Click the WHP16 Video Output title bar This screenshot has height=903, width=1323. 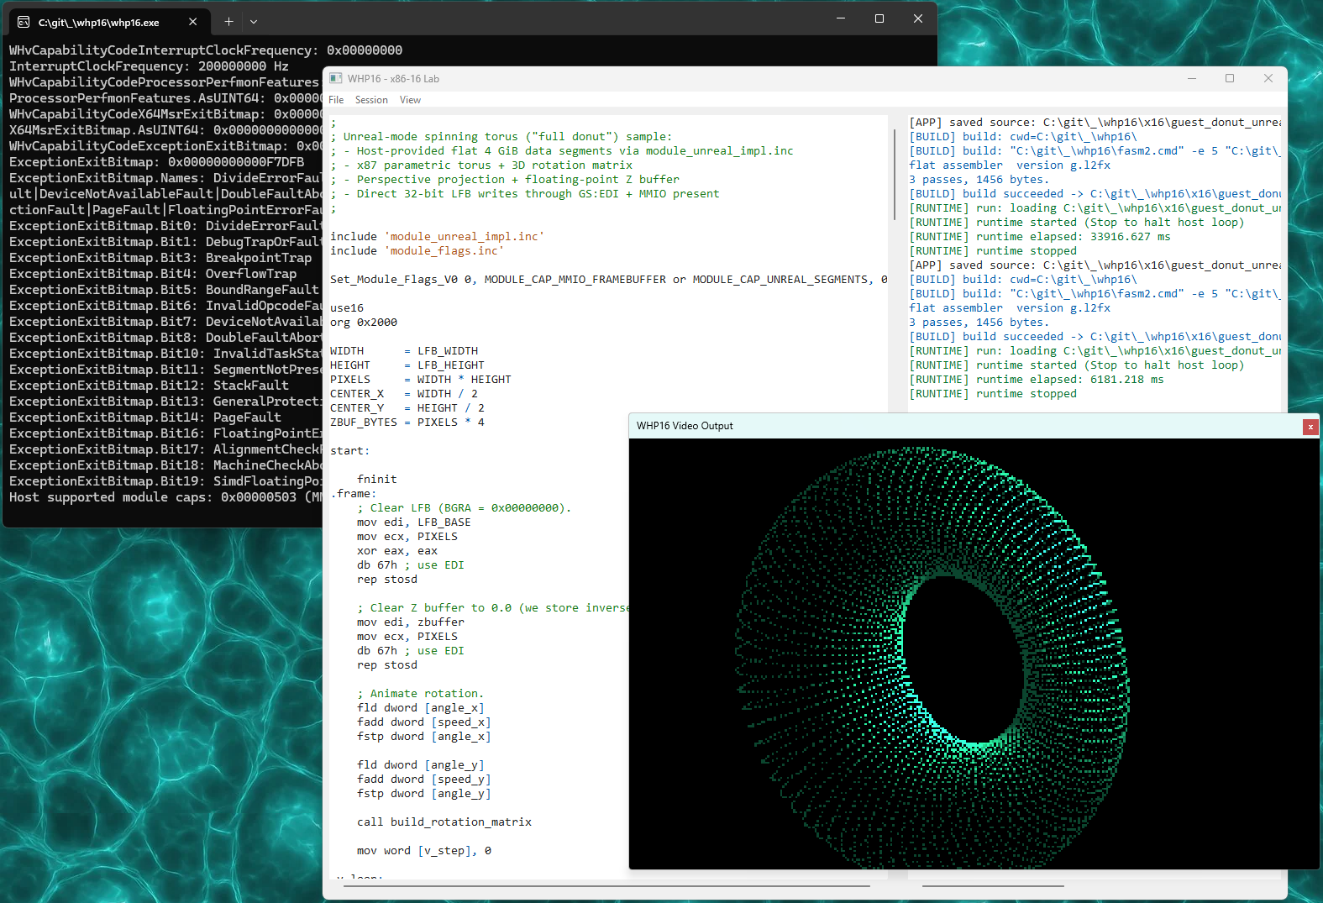966,426
